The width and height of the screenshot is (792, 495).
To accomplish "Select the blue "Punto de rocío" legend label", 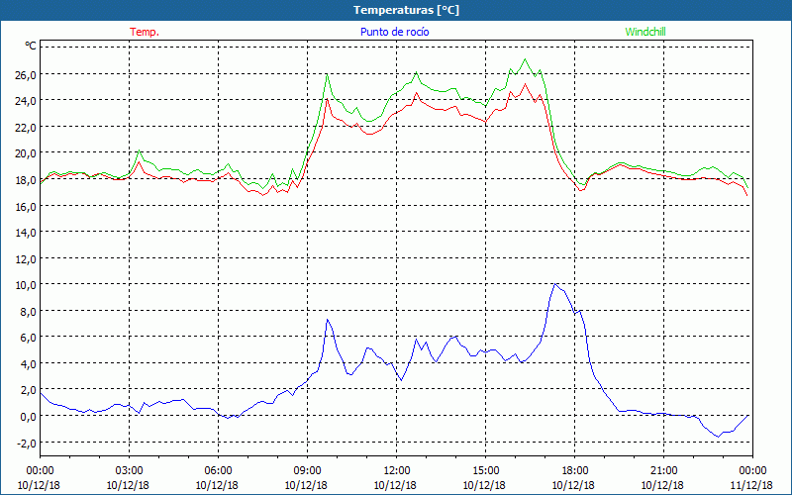I will point(394,32).
